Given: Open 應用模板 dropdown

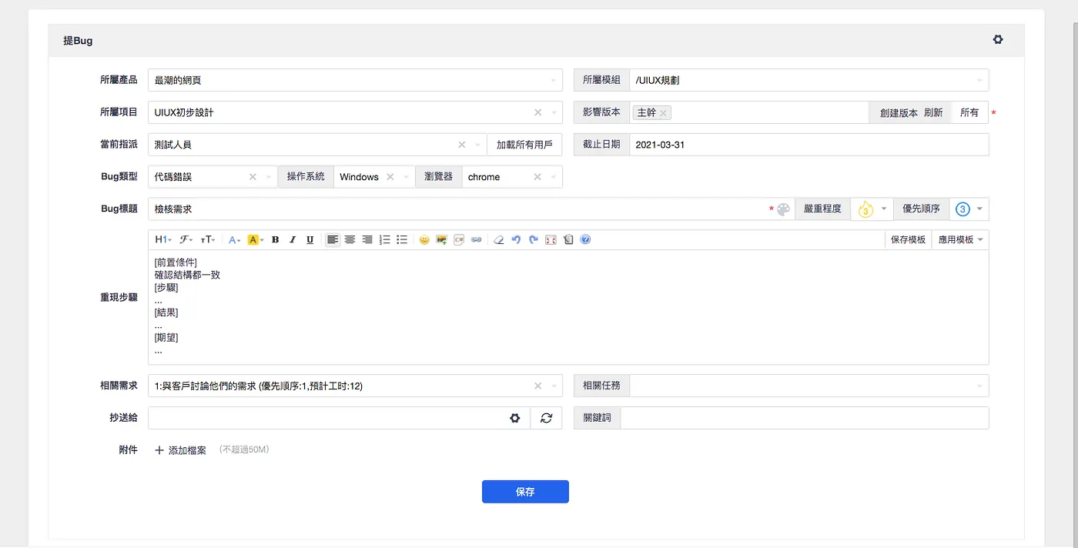Looking at the screenshot, I should tap(960, 240).
